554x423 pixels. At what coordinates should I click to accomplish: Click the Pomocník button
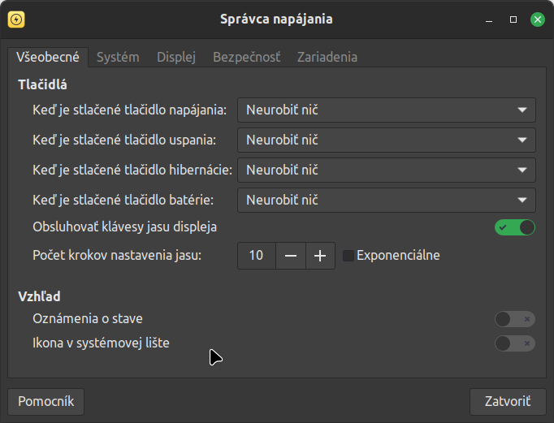click(46, 401)
